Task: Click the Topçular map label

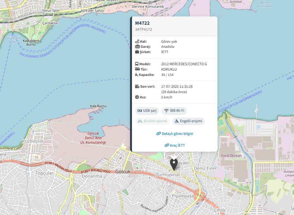Action: click(45, 173)
